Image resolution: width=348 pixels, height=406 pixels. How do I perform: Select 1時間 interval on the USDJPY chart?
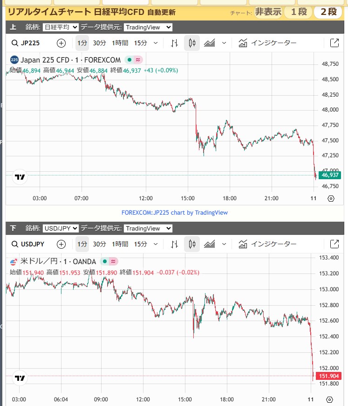click(120, 244)
